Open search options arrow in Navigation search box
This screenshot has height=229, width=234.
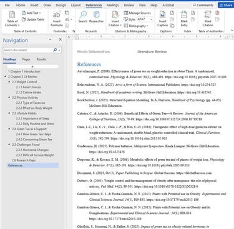(59, 50)
